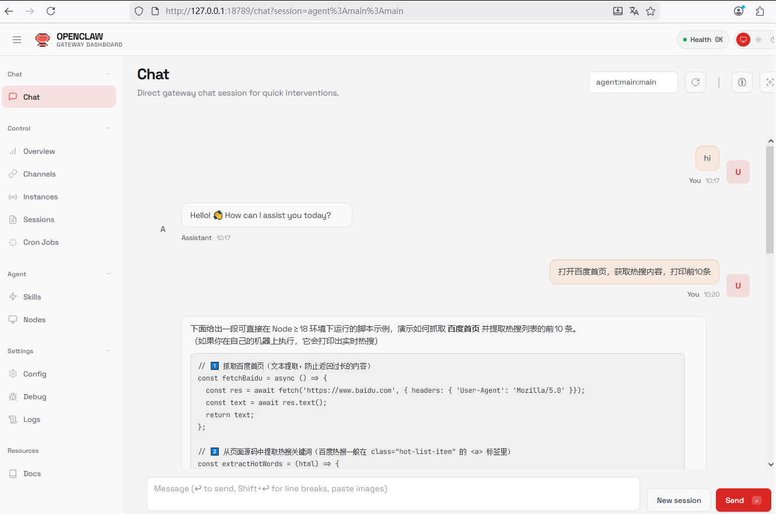The height and width of the screenshot is (514, 776).
Task: Switch to dark theme with the moon icon
Action: coord(771,39)
